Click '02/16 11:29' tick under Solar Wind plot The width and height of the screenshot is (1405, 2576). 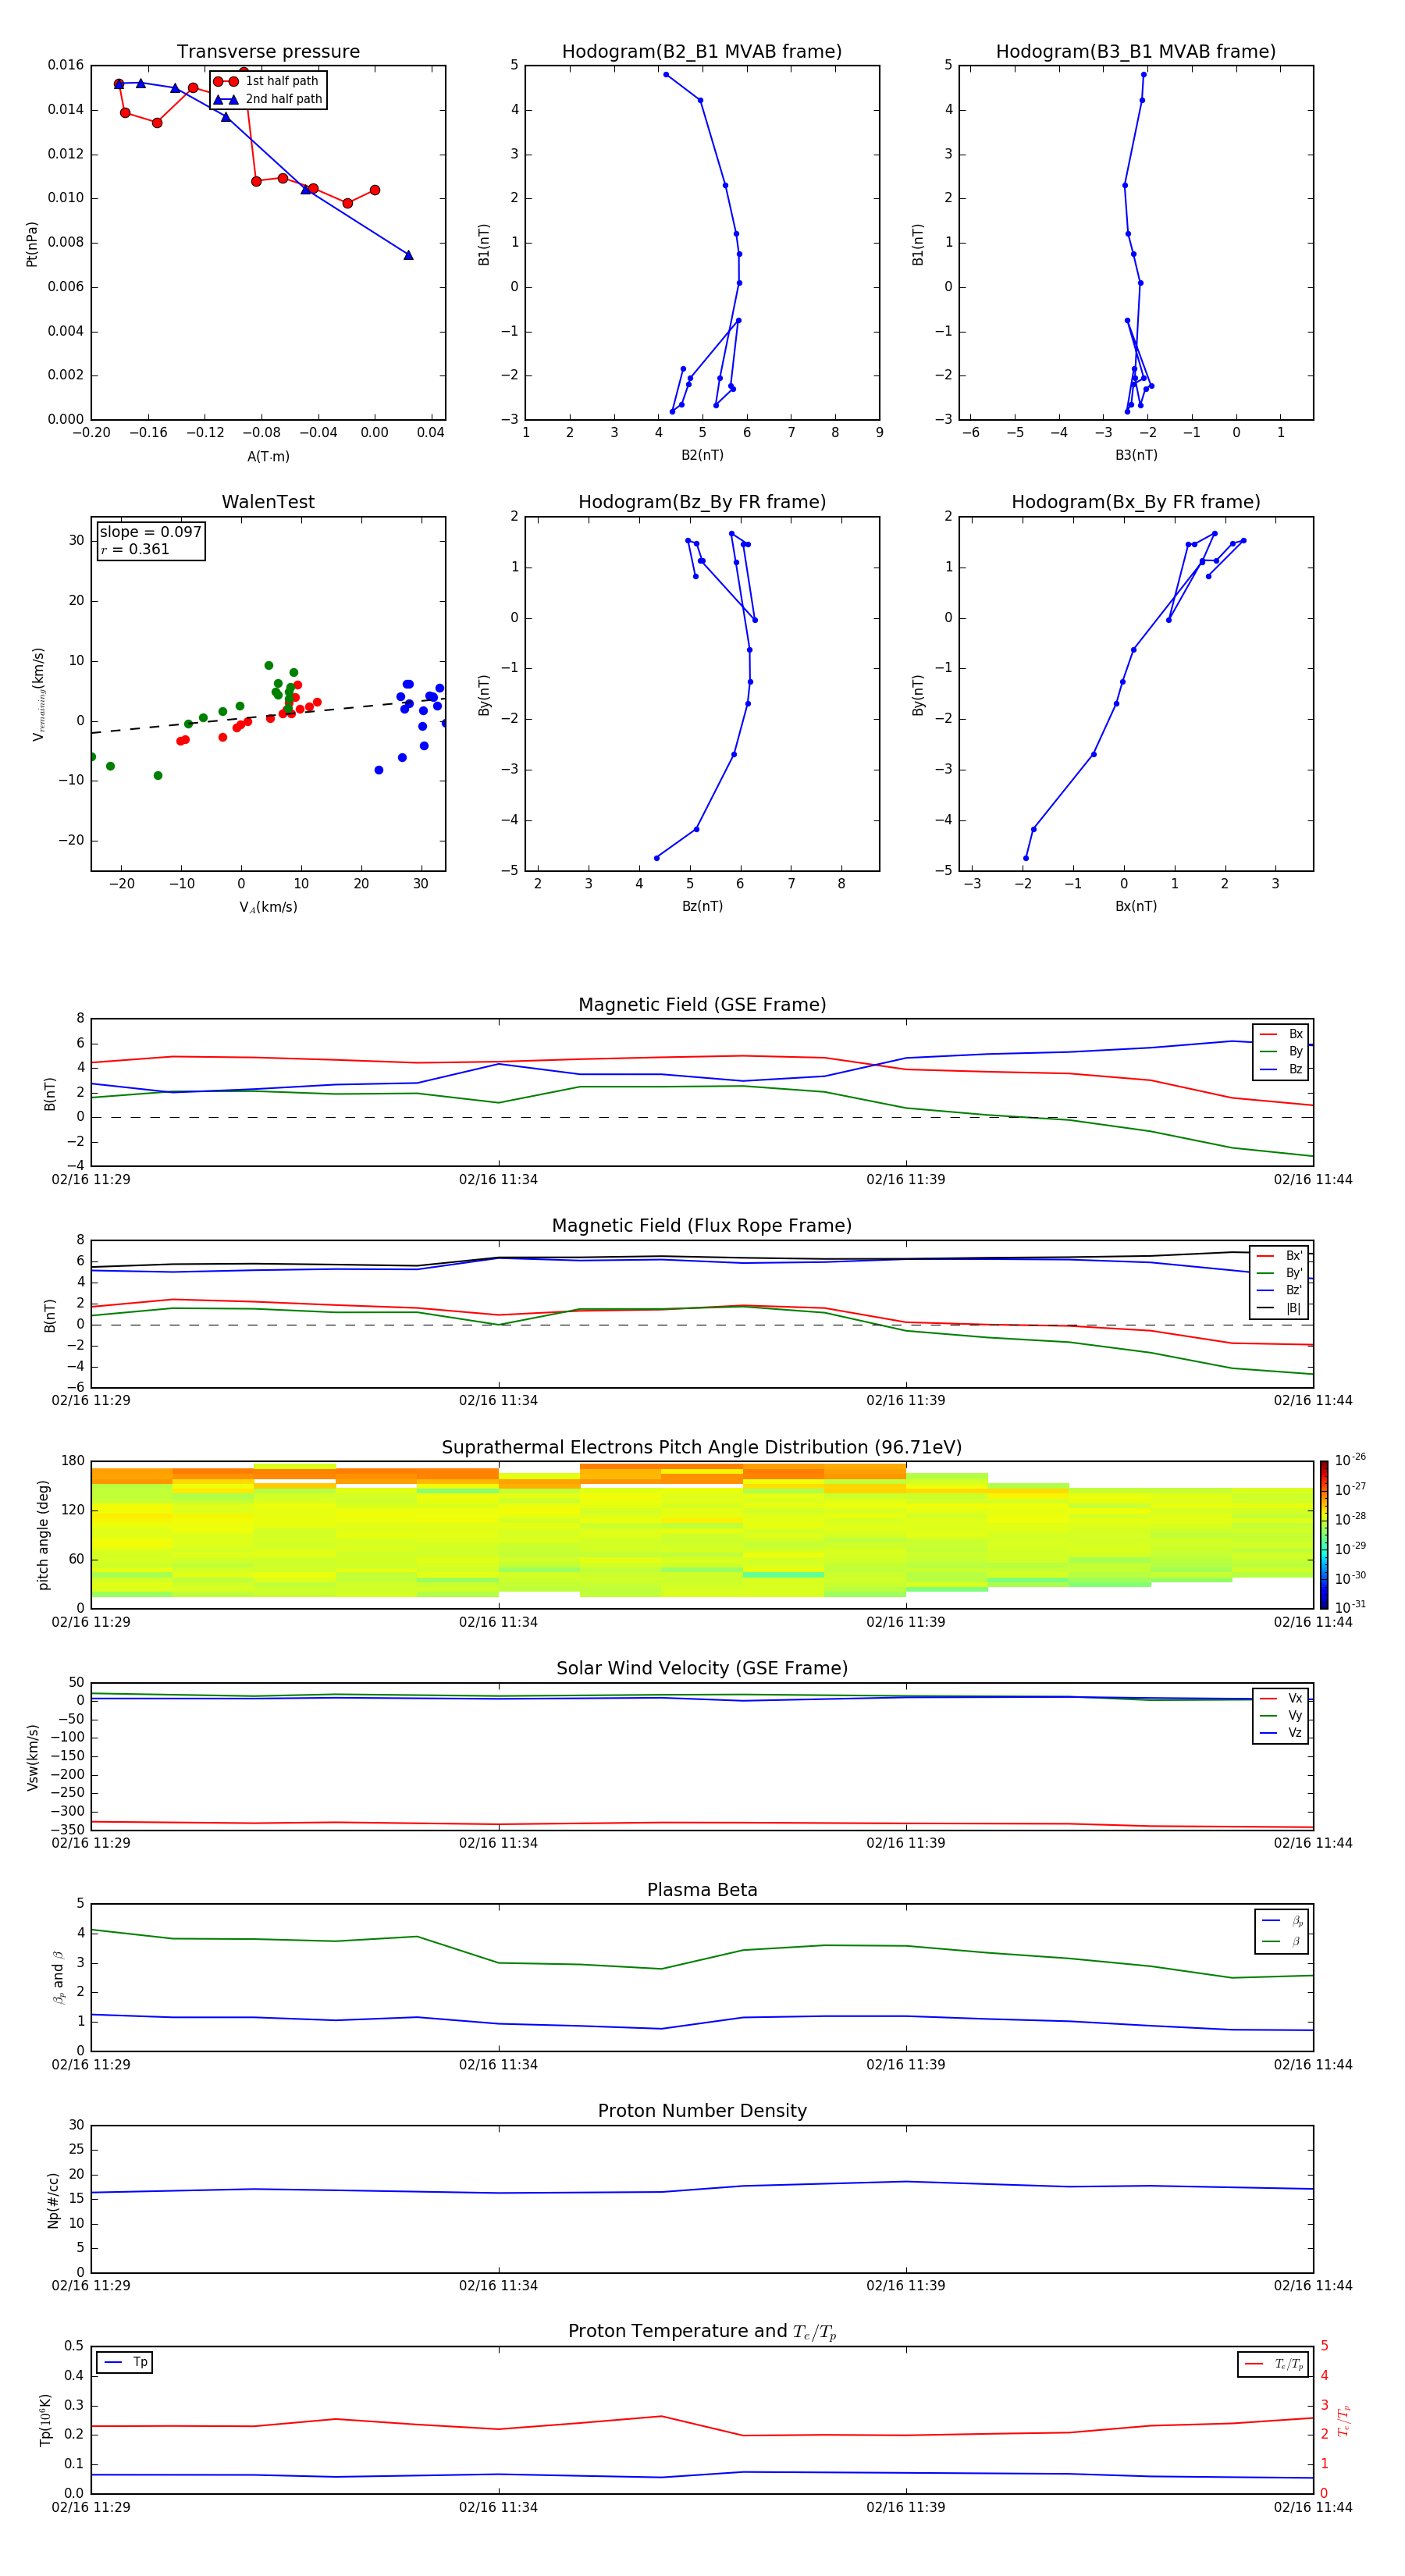(91, 1843)
